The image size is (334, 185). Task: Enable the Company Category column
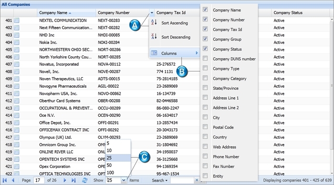205,78
